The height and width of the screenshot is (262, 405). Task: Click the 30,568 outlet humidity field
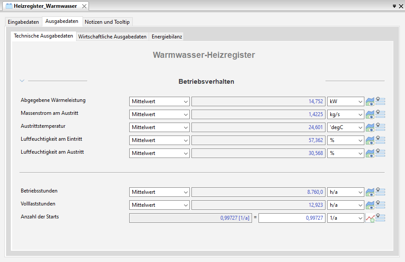(258, 153)
